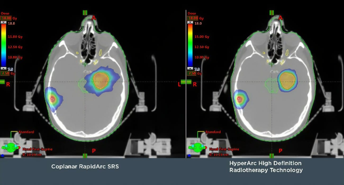
Task: Select the green posterior plane marker below HyperArc image
Action: pos(271,156)
